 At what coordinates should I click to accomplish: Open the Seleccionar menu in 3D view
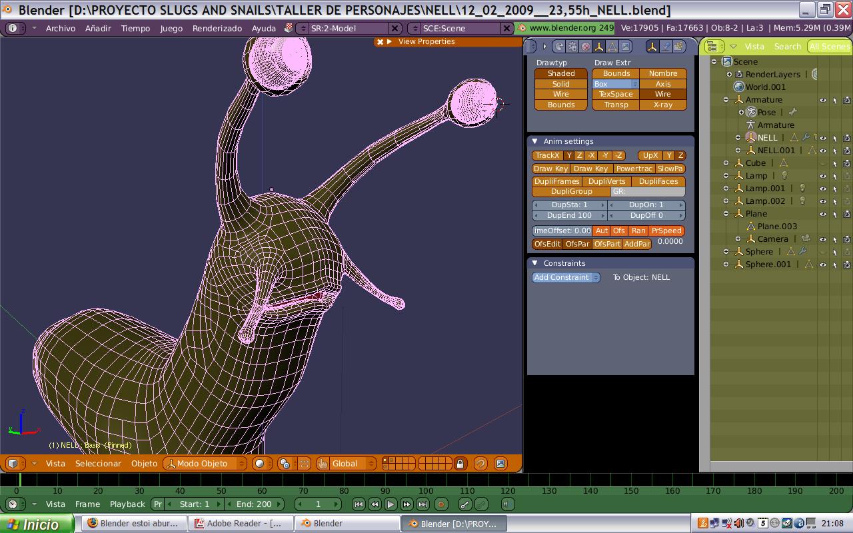(x=98, y=464)
